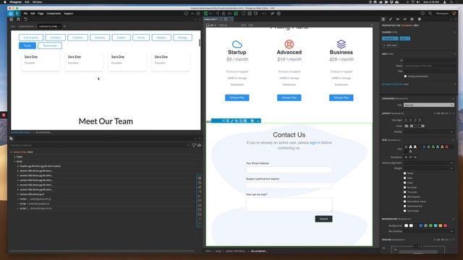This screenshot has width=463, height=260.
Task: Click the Startup Choose Plan button
Action: coord(237,97)
